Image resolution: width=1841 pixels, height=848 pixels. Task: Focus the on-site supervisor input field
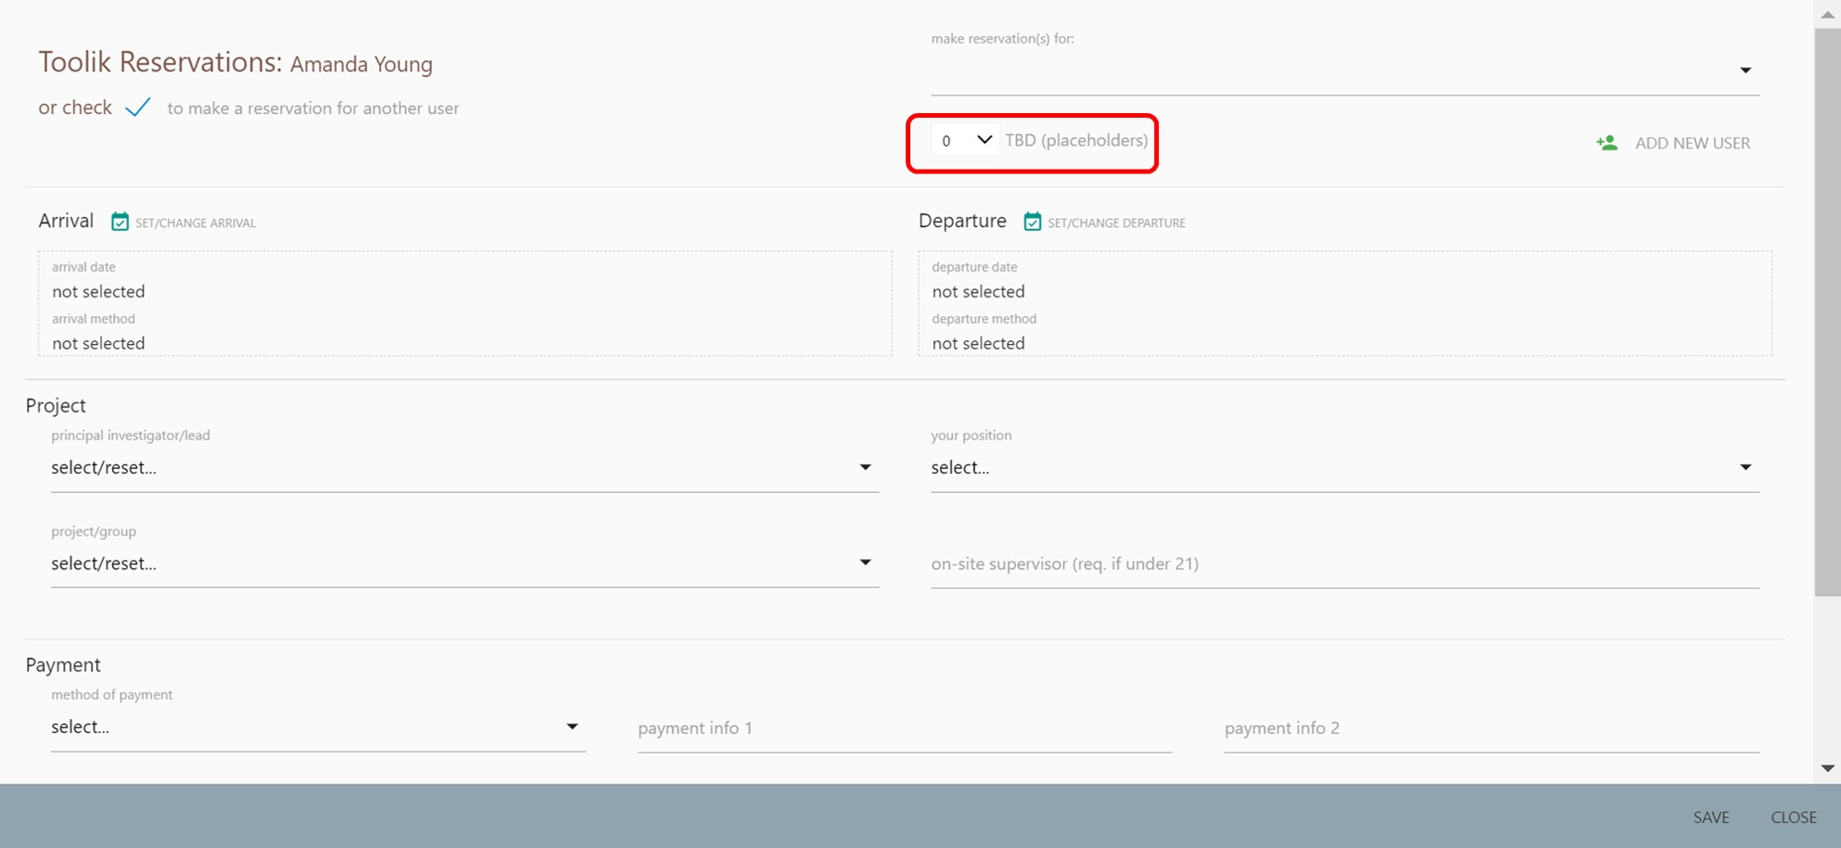[1344, 564]
